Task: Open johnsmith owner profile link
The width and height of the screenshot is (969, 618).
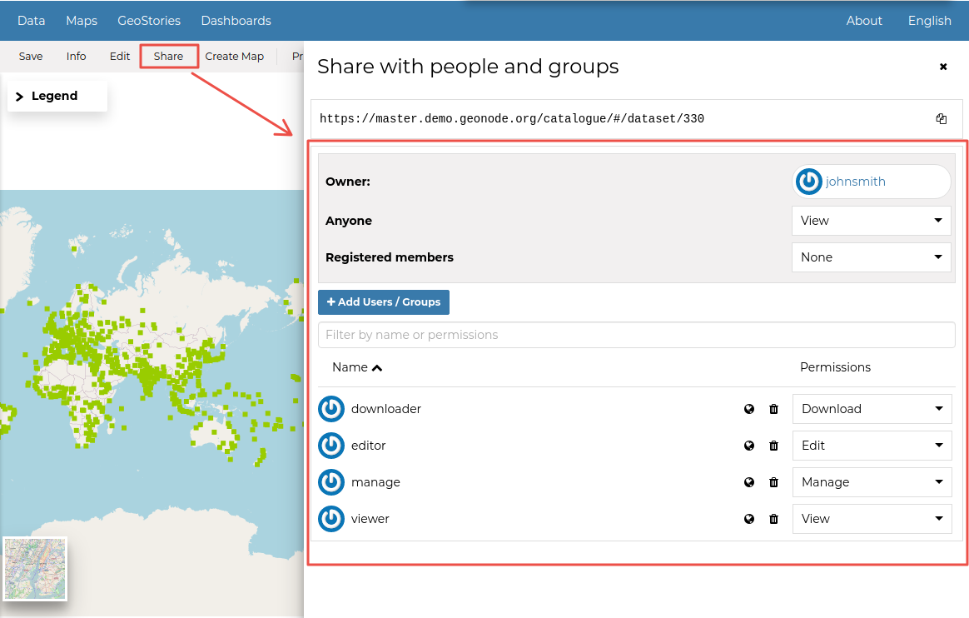Action: pyautogui.click(x=855, y=182)
